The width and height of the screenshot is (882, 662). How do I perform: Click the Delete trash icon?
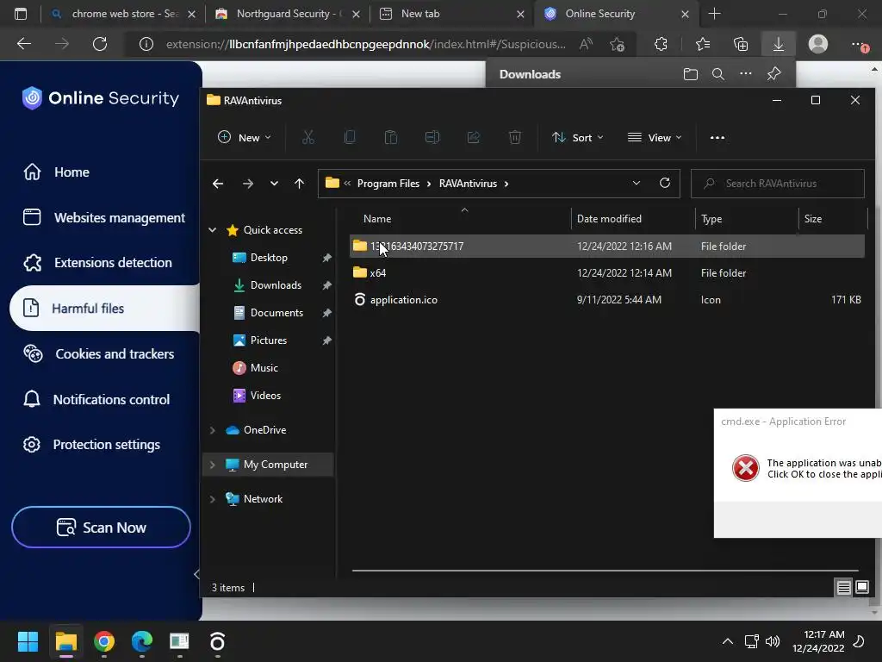click(x=515, y=137)
